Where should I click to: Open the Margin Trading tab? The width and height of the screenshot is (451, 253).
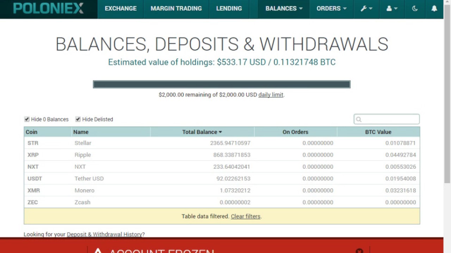pos(176,8)
